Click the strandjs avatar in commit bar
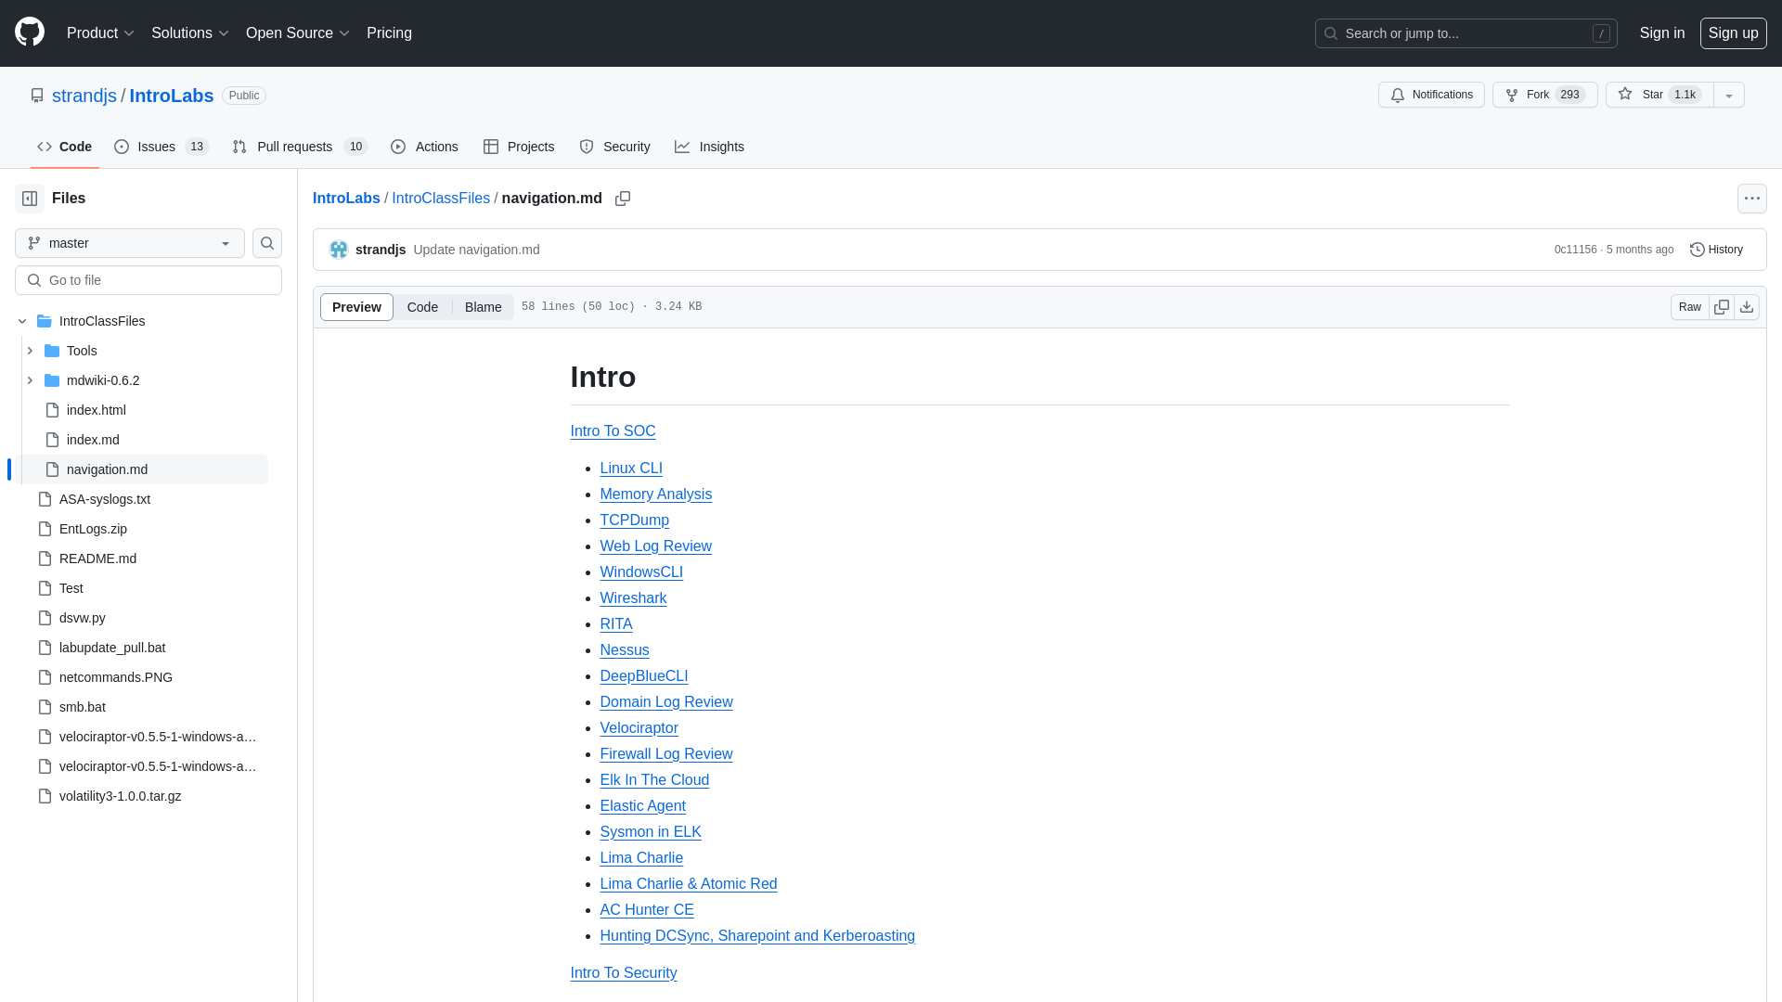The image size is (1782, 1002). tap(339, 250)
